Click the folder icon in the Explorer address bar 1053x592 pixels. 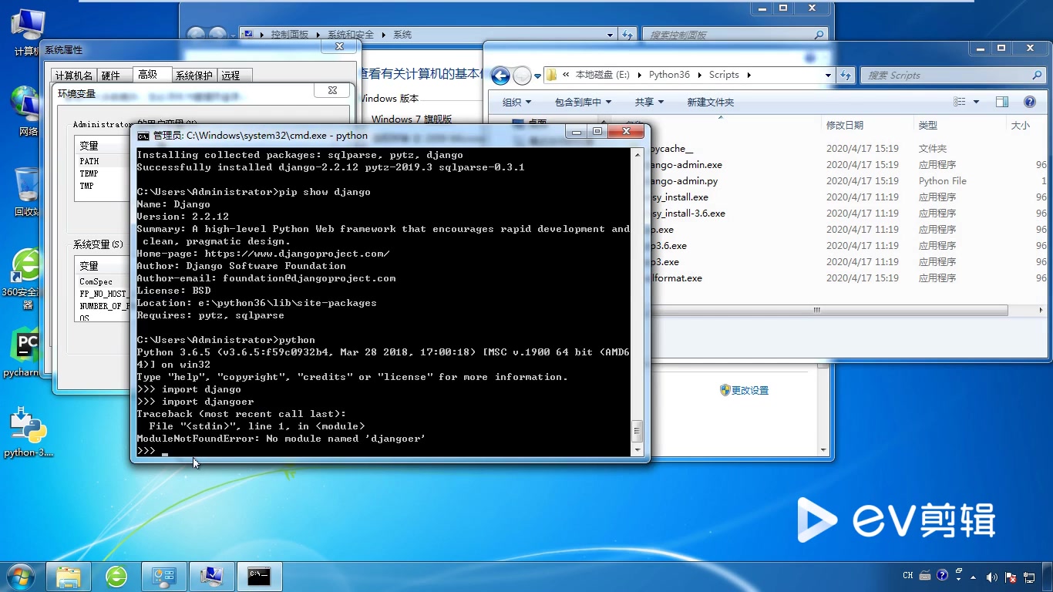point(551,75)
